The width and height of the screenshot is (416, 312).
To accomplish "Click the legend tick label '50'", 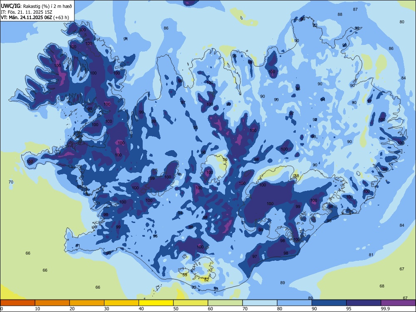I will click(176, 309).
